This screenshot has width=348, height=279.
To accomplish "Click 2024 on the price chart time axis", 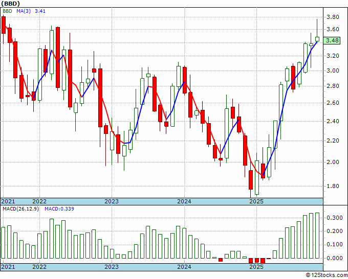I will click(184, 201).
